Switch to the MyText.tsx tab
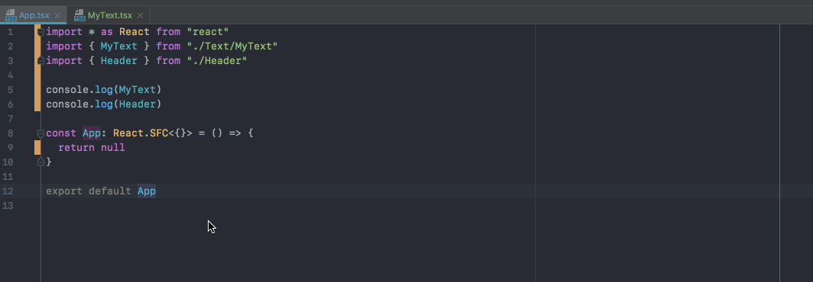The image size is (813, 282). [x=109, y=15]
